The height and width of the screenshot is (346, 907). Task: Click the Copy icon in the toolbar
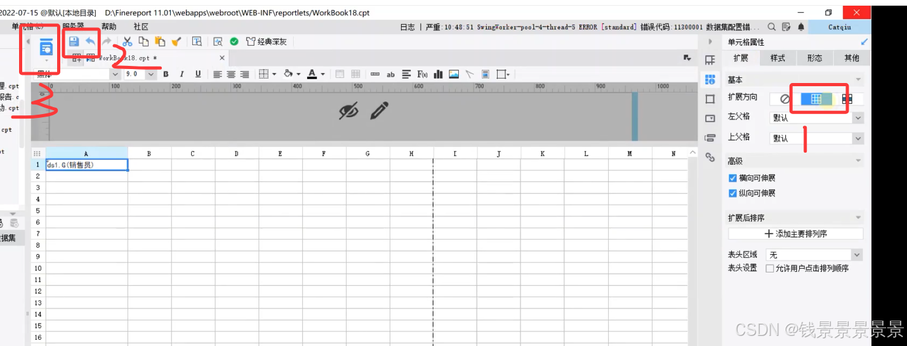(143, 41)
